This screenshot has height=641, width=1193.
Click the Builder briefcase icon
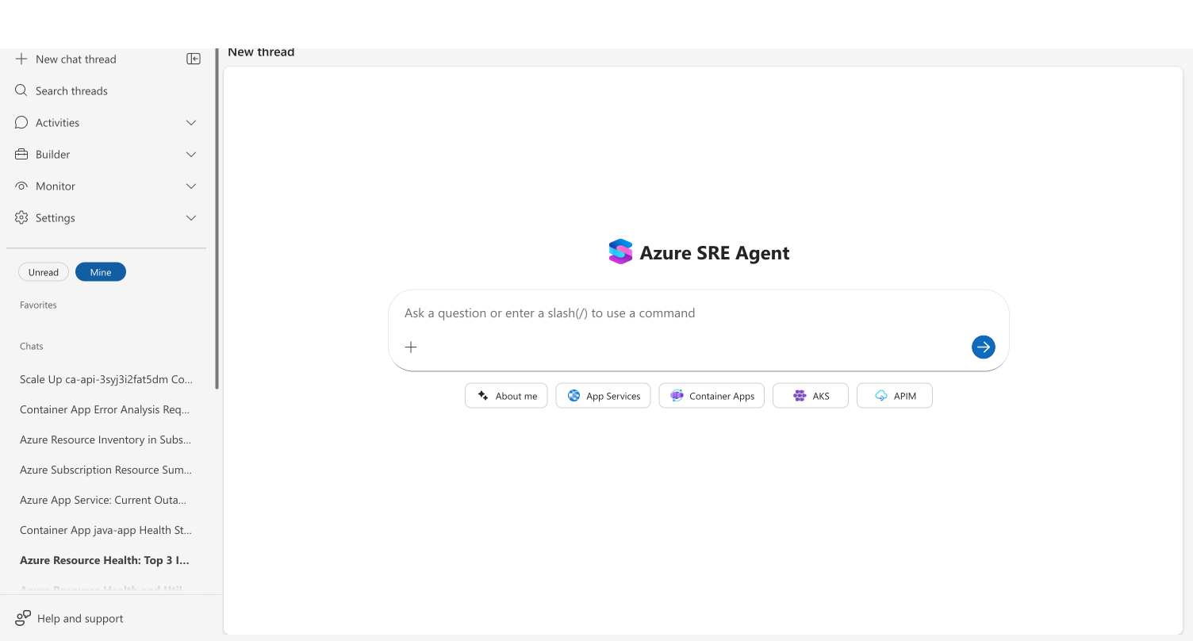tap(21, 154)
